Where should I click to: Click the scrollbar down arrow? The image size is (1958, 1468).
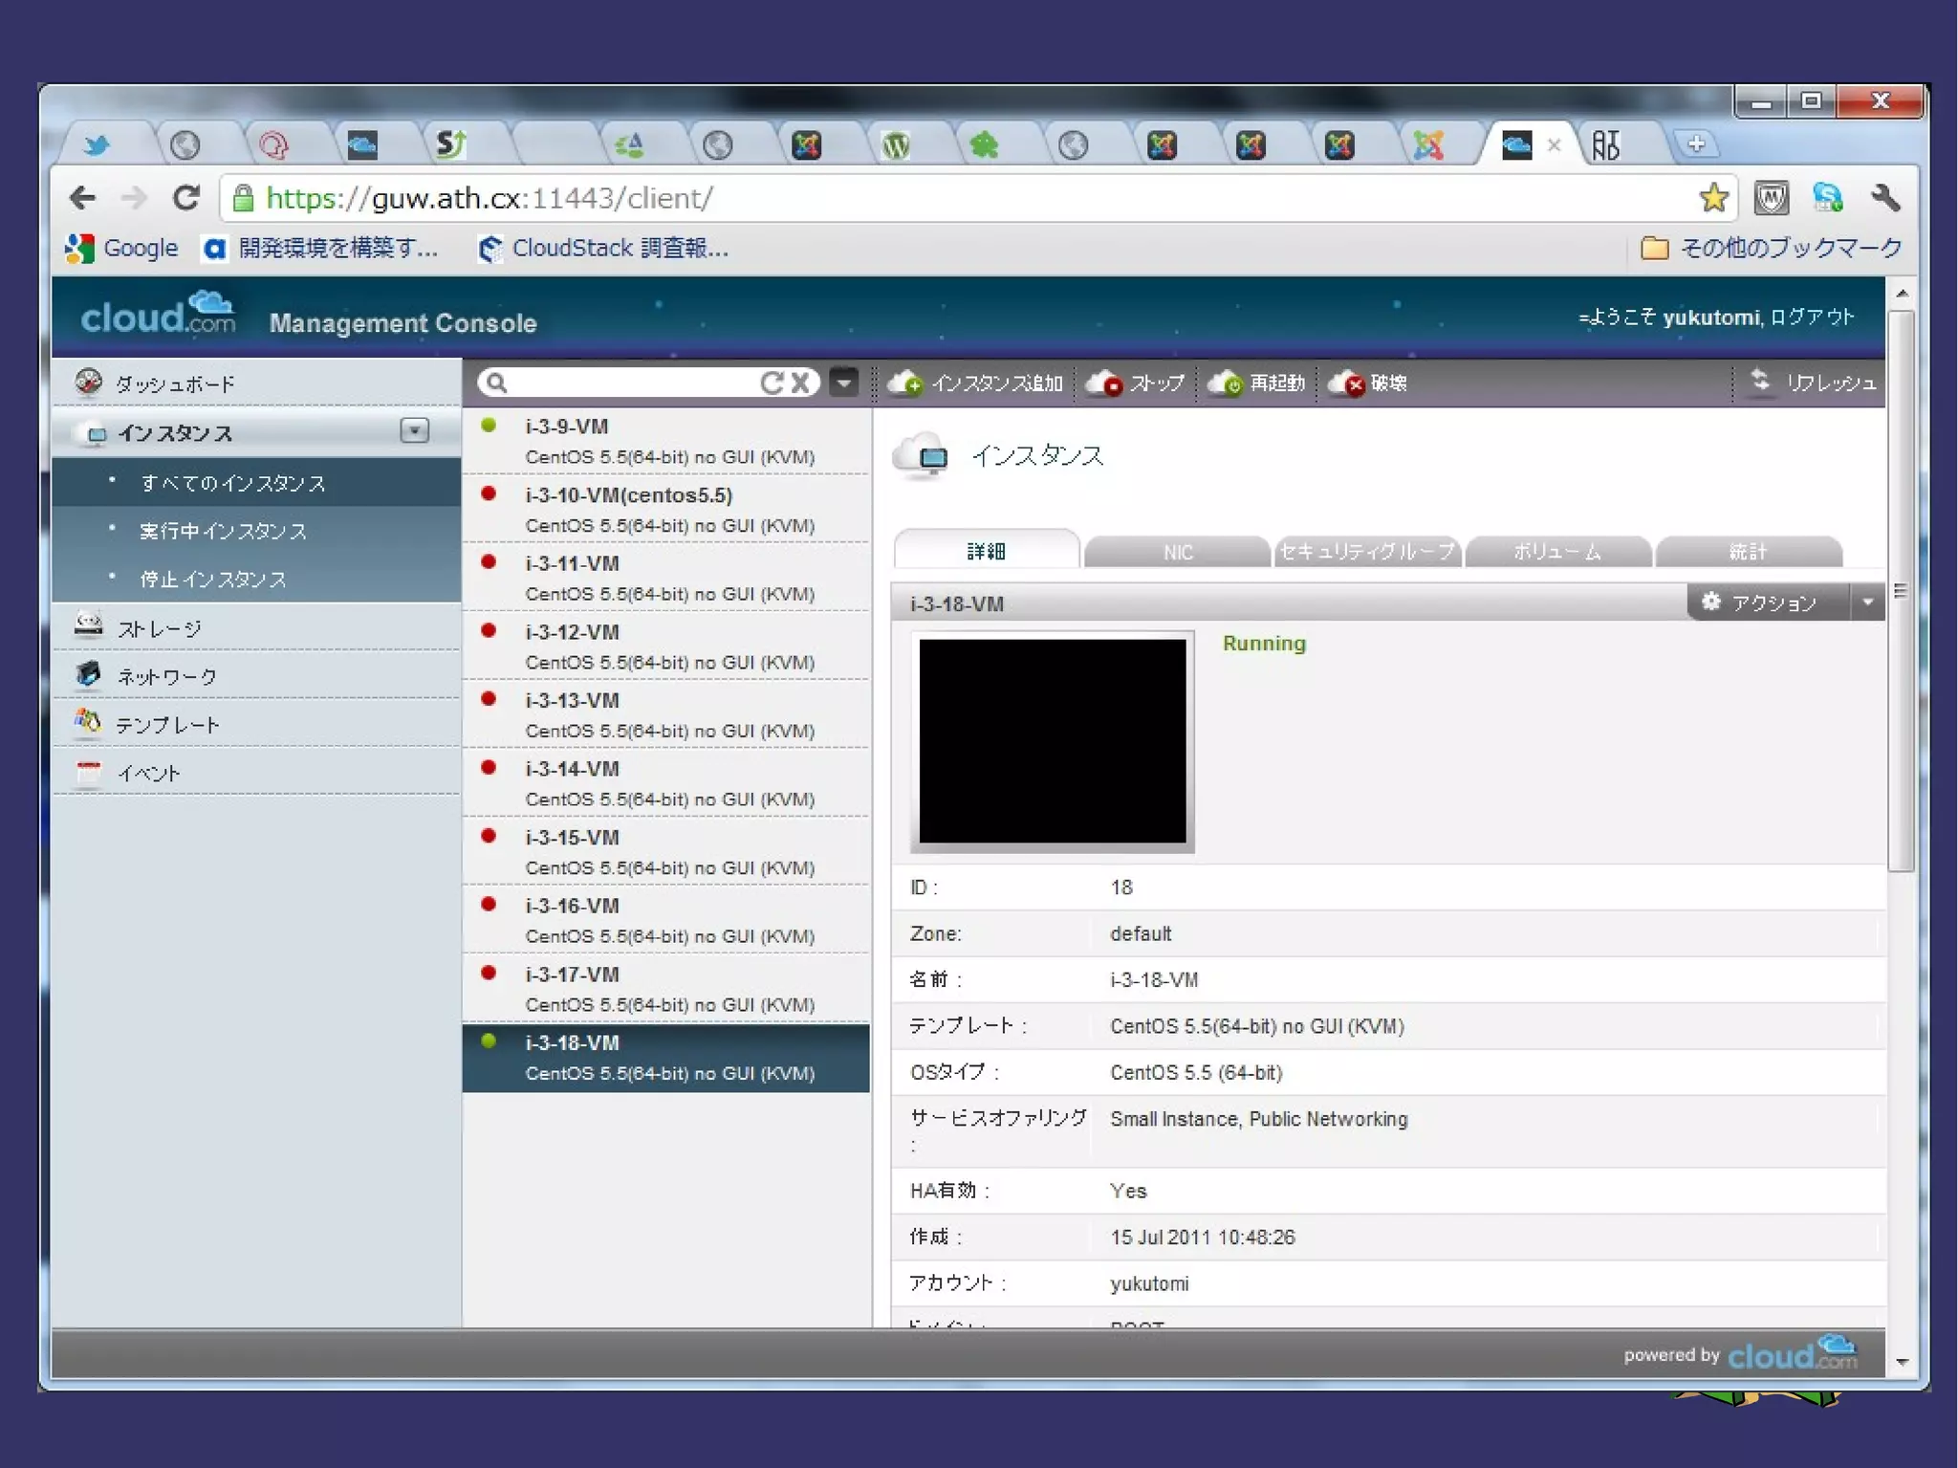(x=1902, y=1362)
